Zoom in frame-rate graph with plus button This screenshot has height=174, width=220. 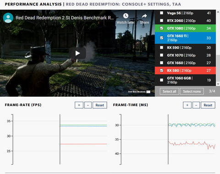[79, 105]
